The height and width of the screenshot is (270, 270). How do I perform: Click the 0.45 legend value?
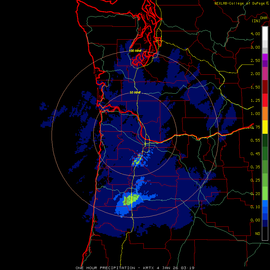click(255, 154)
